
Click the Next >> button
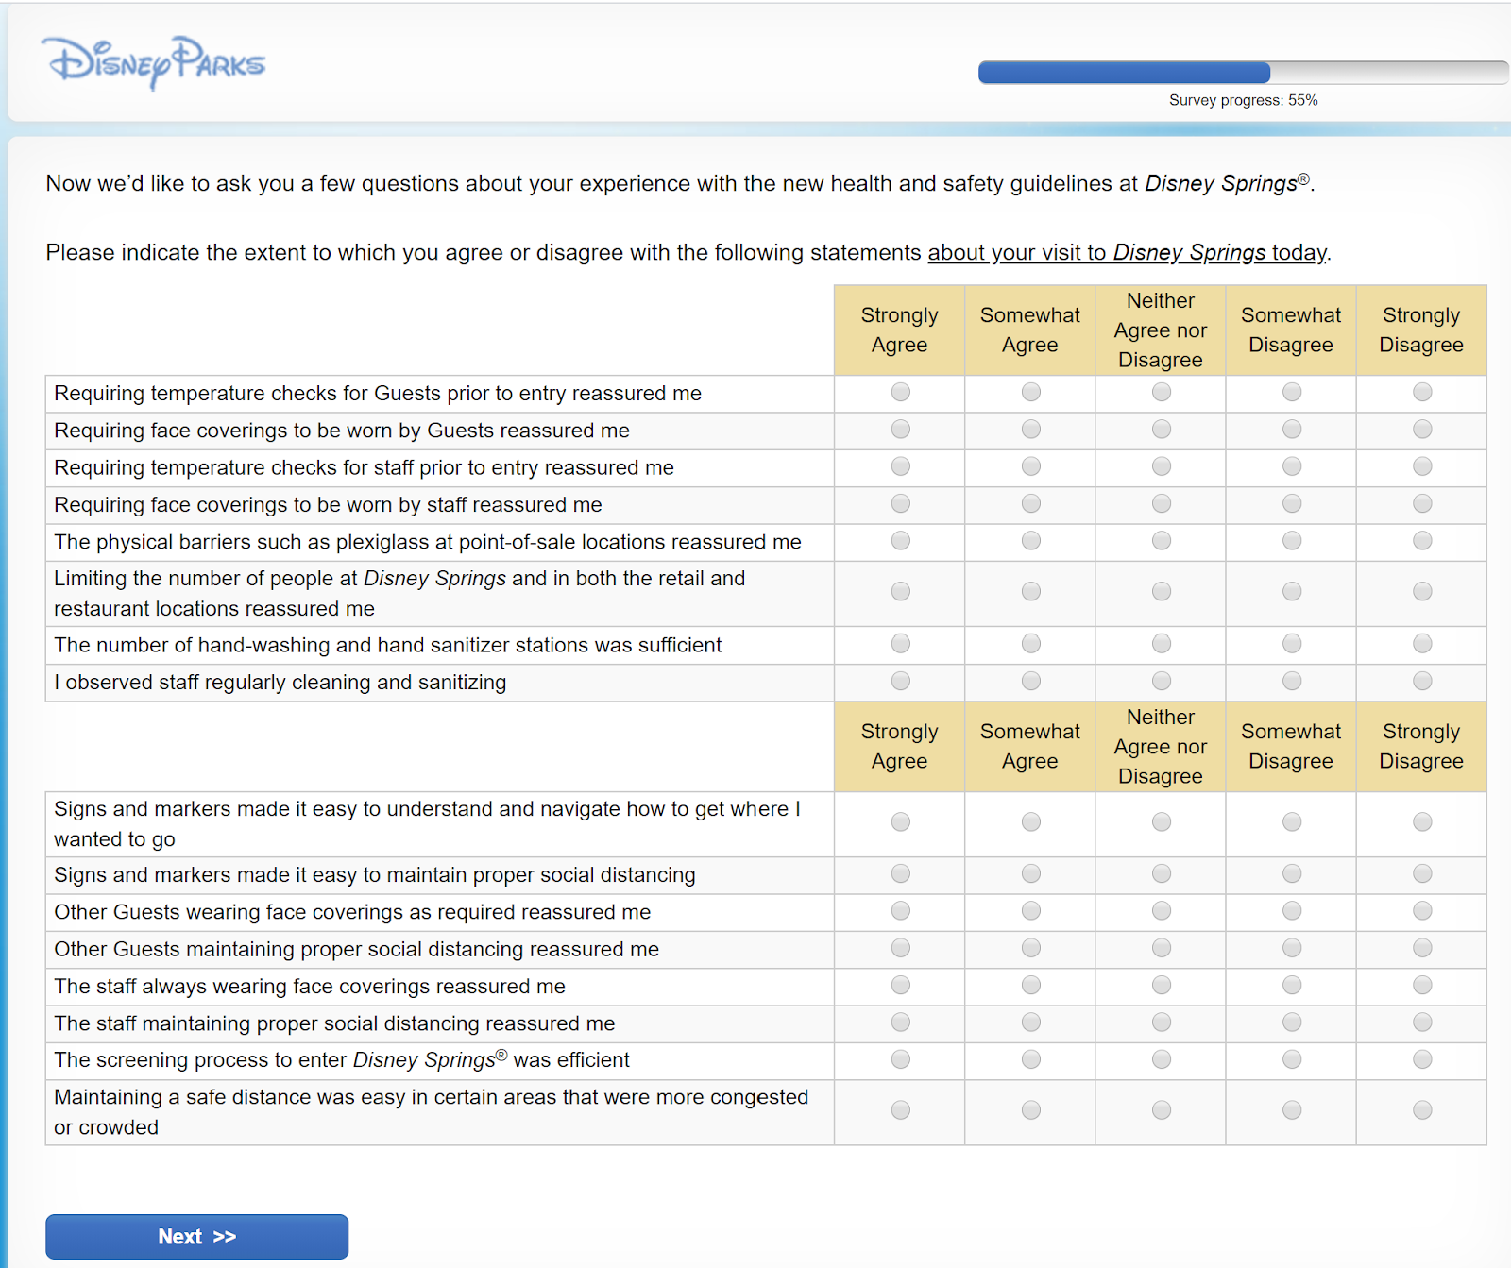pos(196,1236)
